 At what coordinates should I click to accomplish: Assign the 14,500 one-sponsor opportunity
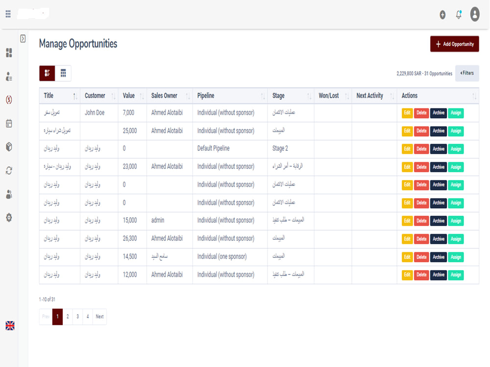click(x=456, y=257)
